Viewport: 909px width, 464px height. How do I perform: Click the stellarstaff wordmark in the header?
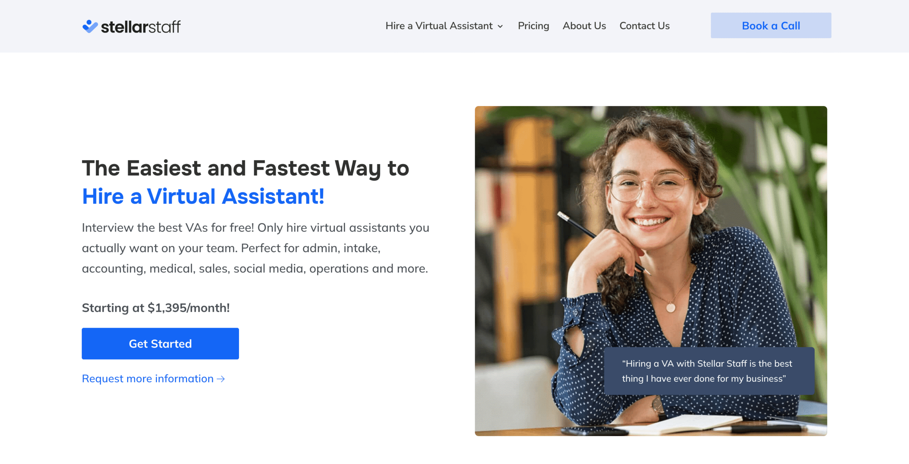141,27
